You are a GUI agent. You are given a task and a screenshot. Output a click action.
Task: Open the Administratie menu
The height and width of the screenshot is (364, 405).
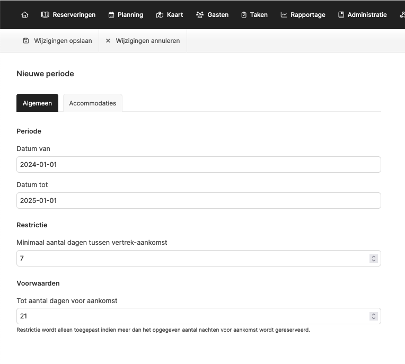point(363,15)
